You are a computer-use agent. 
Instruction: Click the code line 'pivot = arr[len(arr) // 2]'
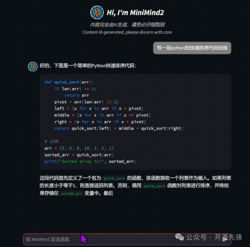pos(86,102)
